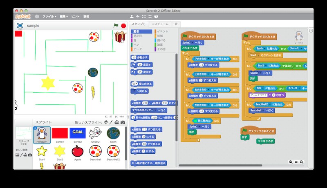This screenshot has width=327, height=188.
Task: Paint a new sprite with brush icon
Action: click(x=111, y=122)
